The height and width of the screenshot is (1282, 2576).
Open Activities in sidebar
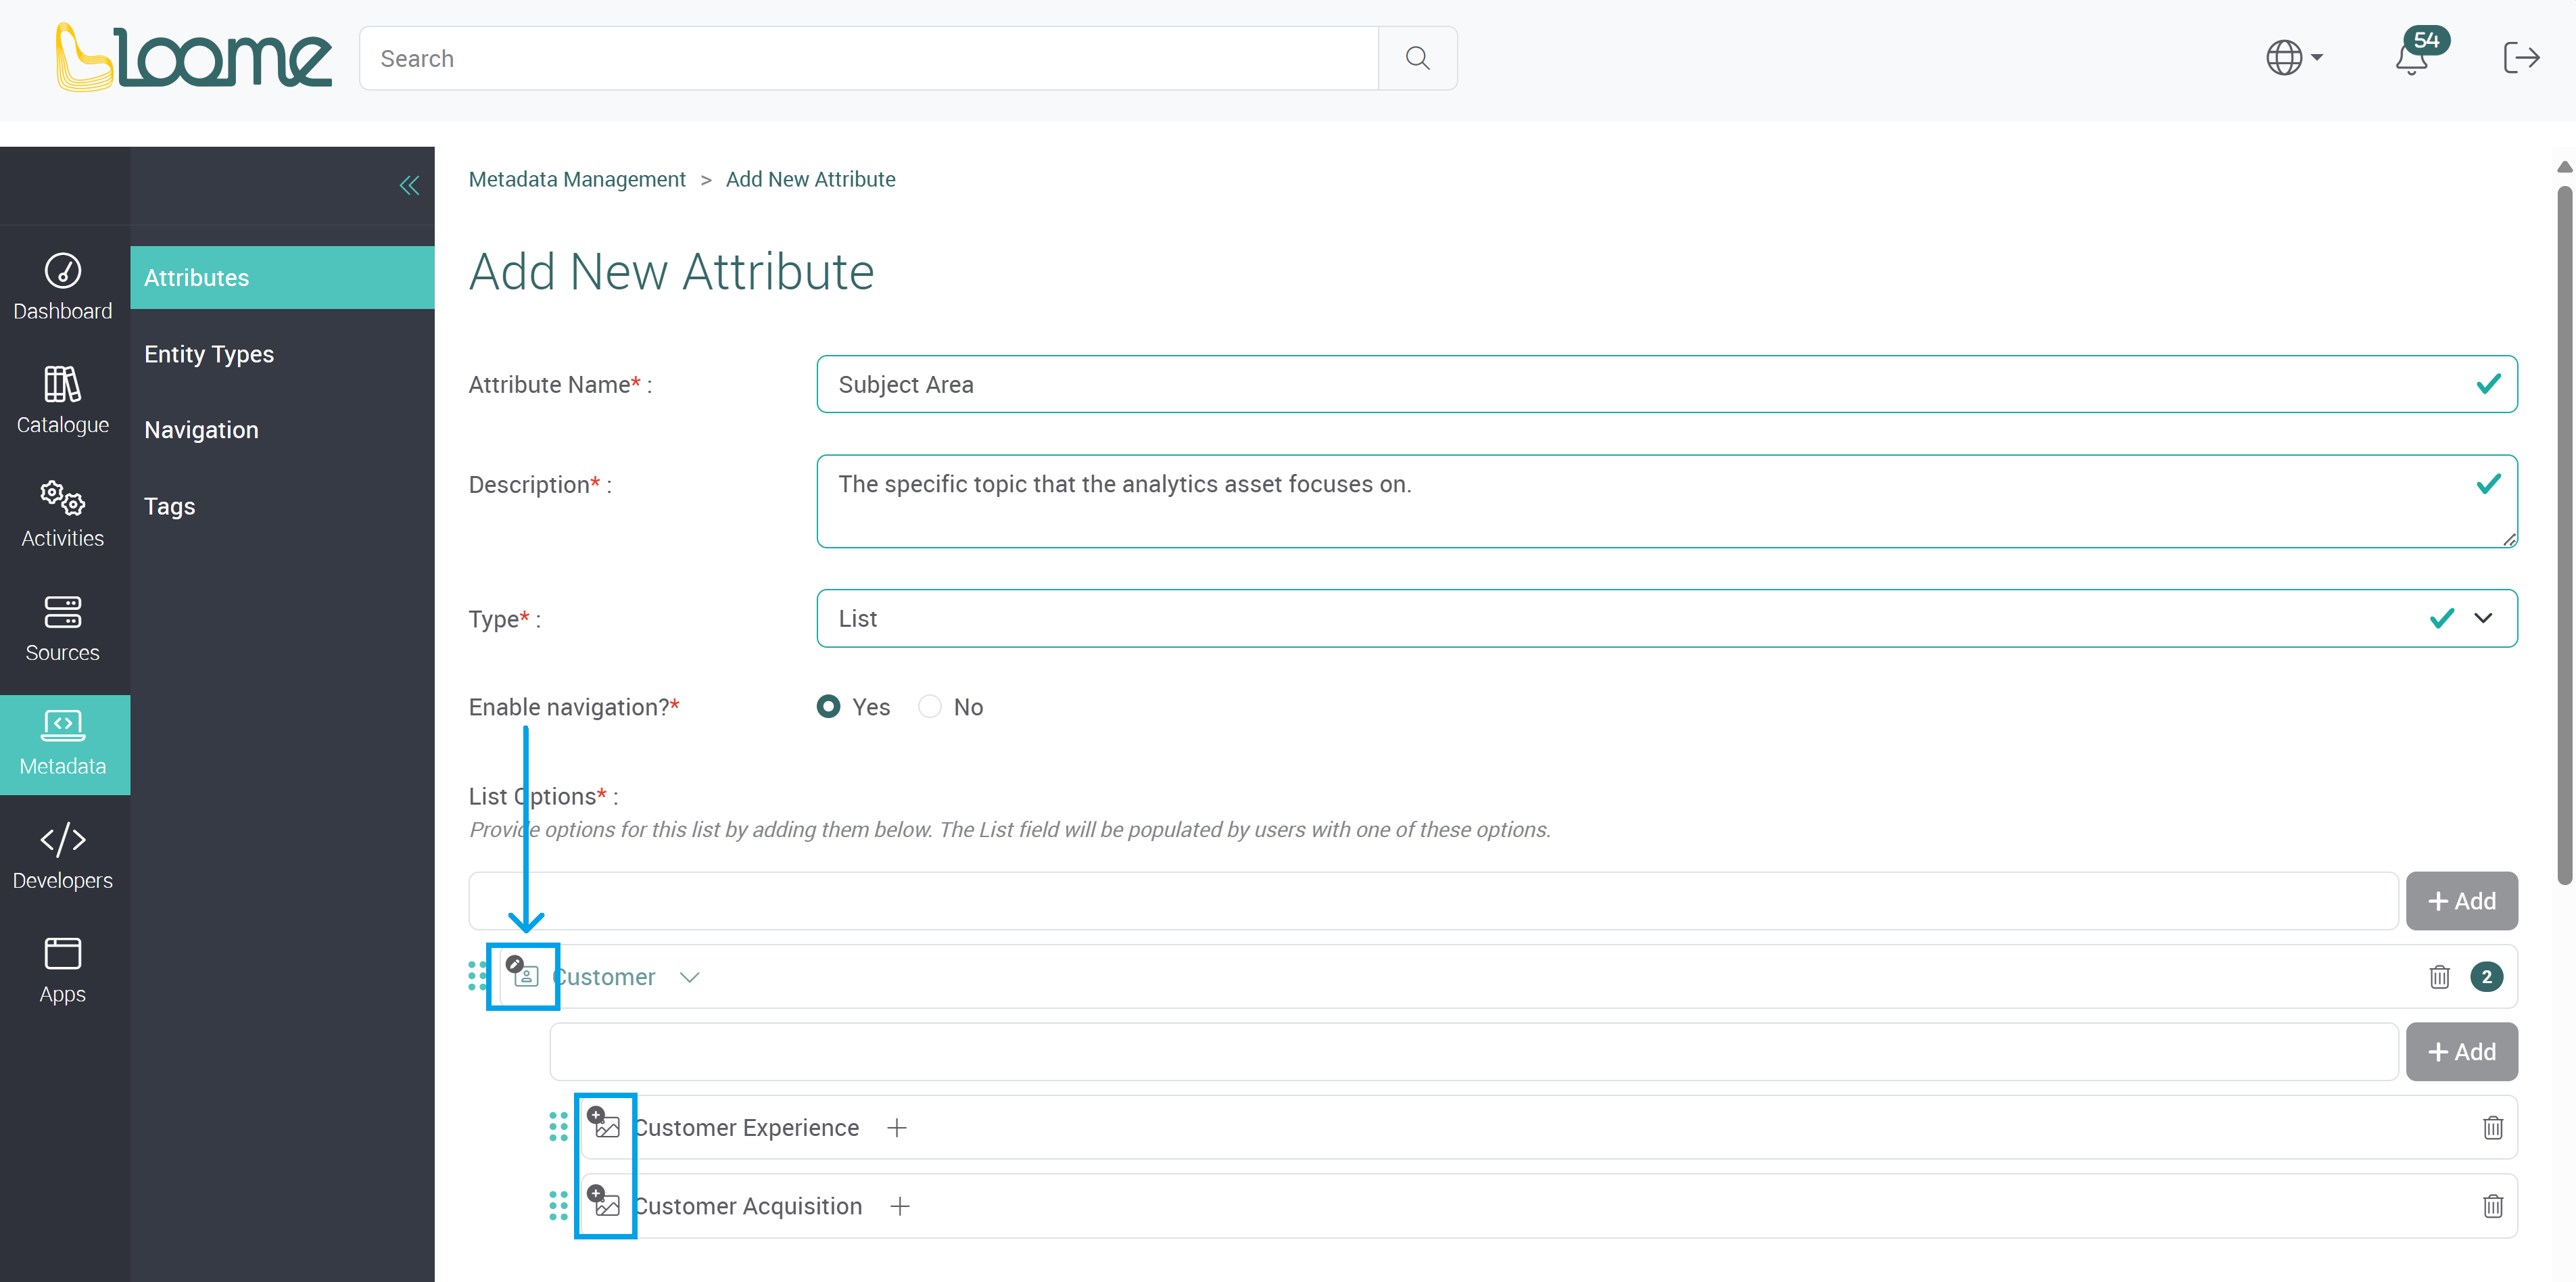[63, 515]
